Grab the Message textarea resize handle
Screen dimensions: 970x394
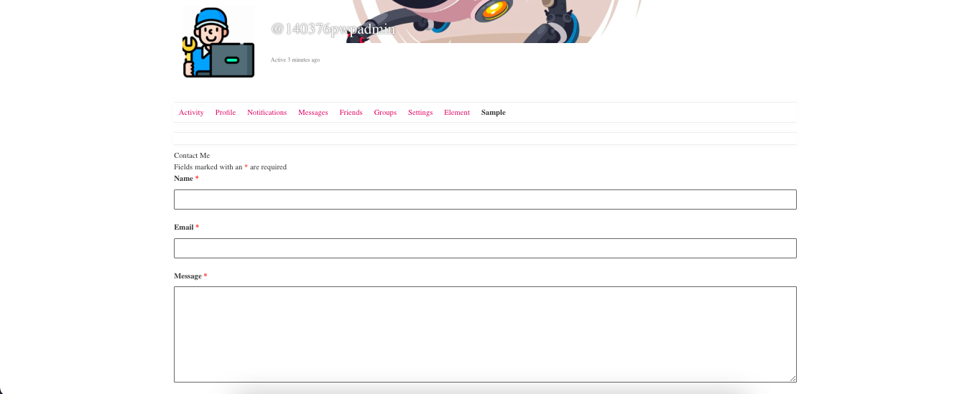point(793,378)
